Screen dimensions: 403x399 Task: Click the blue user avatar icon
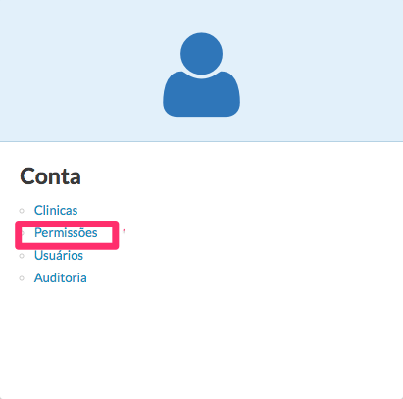(201, 75)
